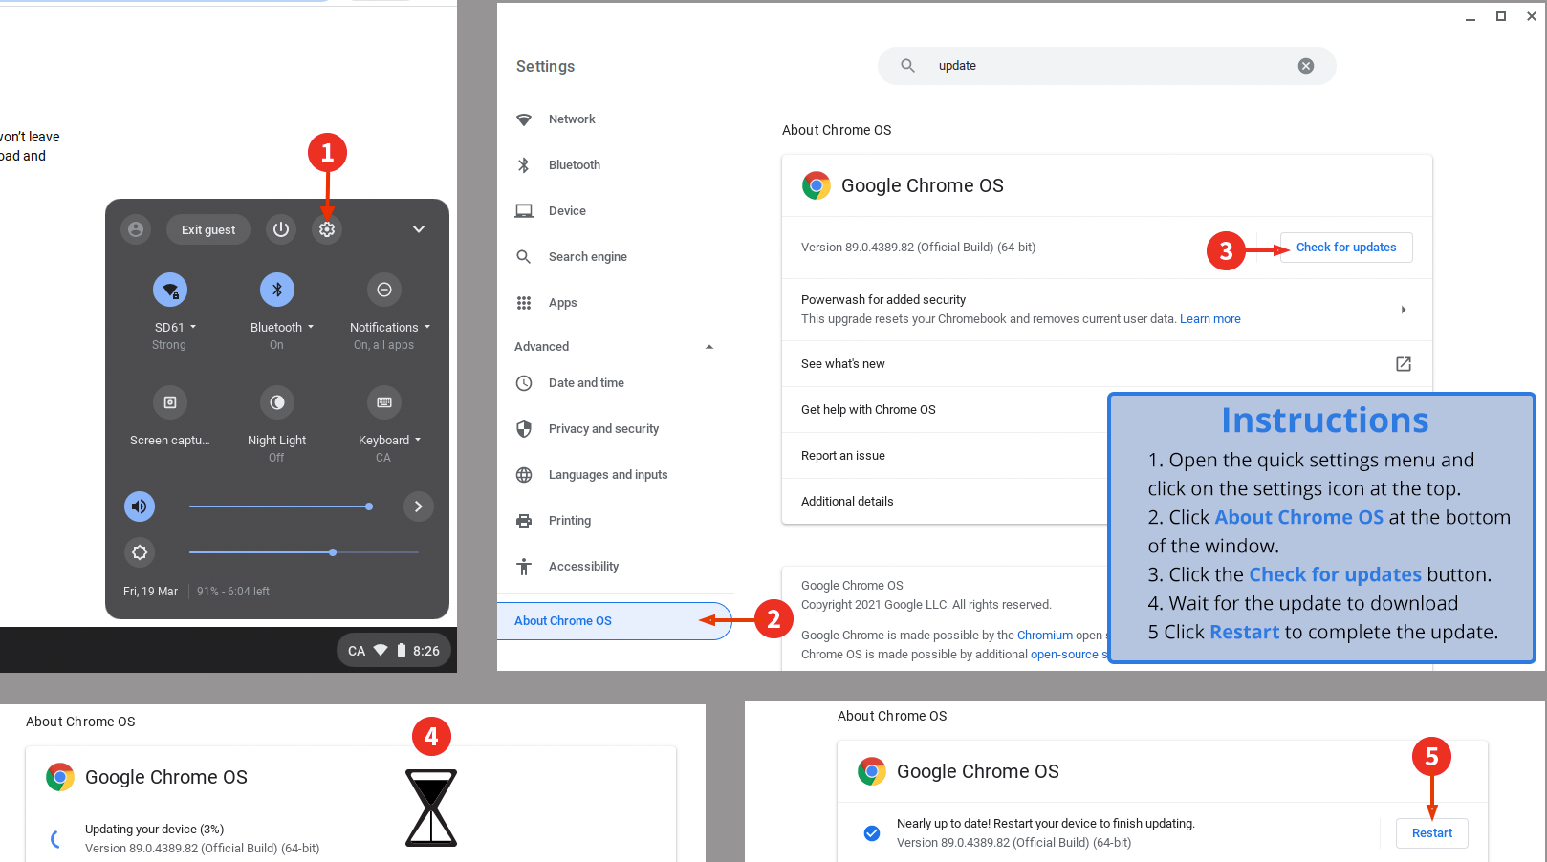The image size is (1547, 862).
Task: Expand Powerwash for added security arrow
Action: (x=1404, y=310)
